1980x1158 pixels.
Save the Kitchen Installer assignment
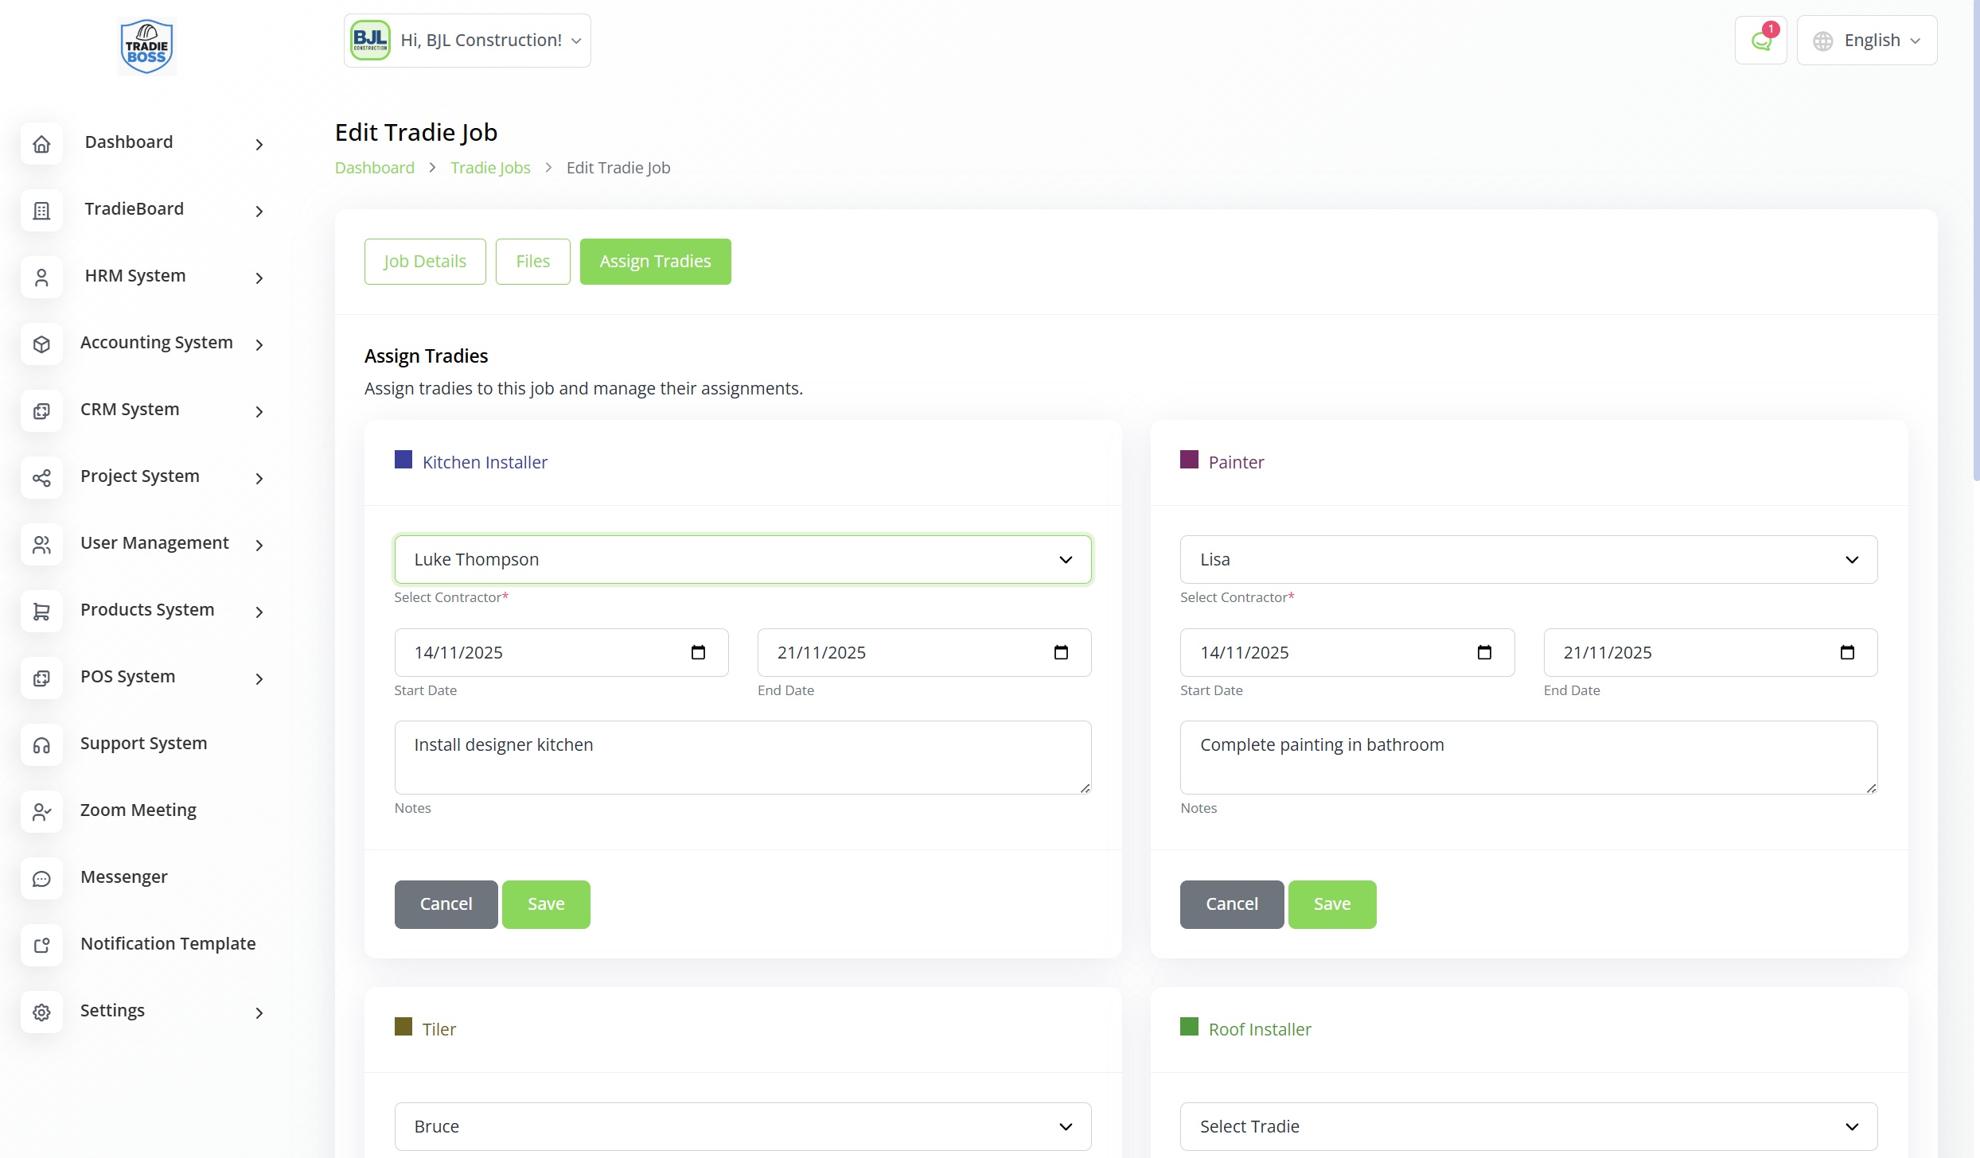point(546,903)
